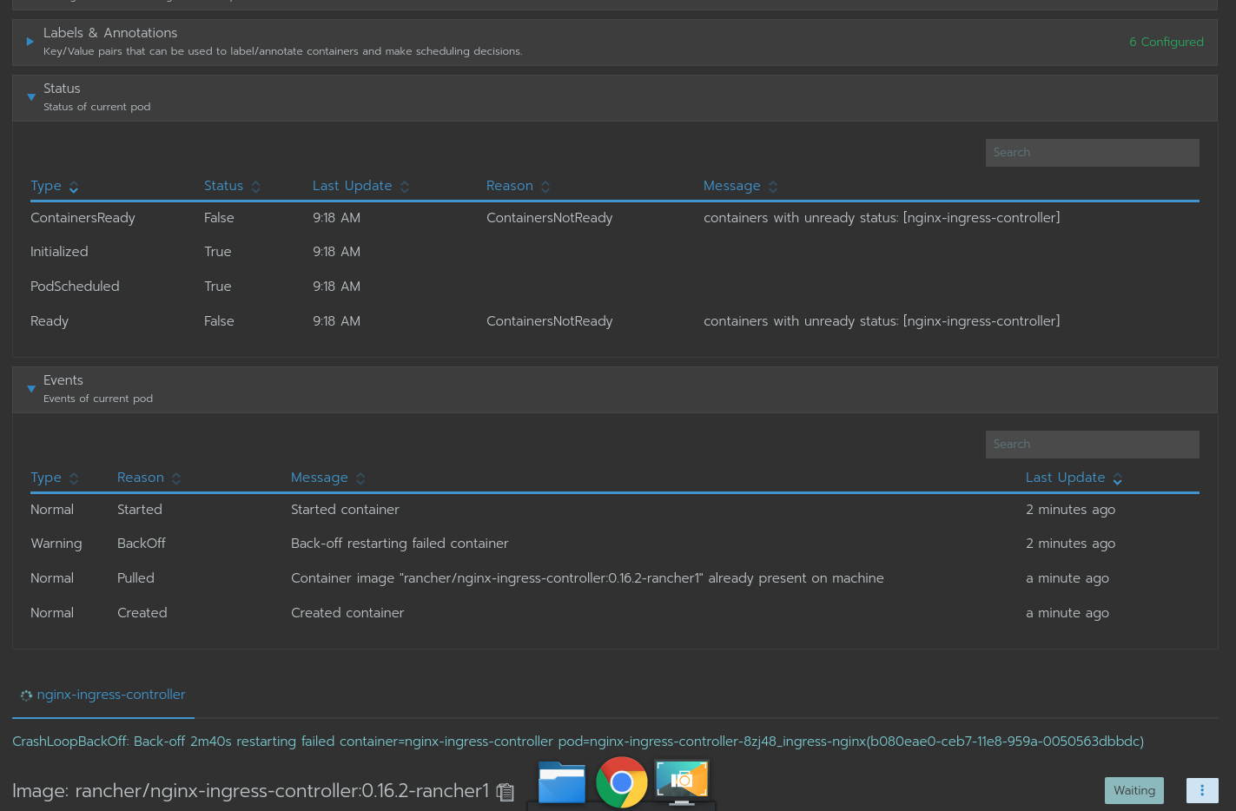This screenshot has height=811, width=1236.
Task: Sort the Message column in the Events table
Action: coord(360,478)
